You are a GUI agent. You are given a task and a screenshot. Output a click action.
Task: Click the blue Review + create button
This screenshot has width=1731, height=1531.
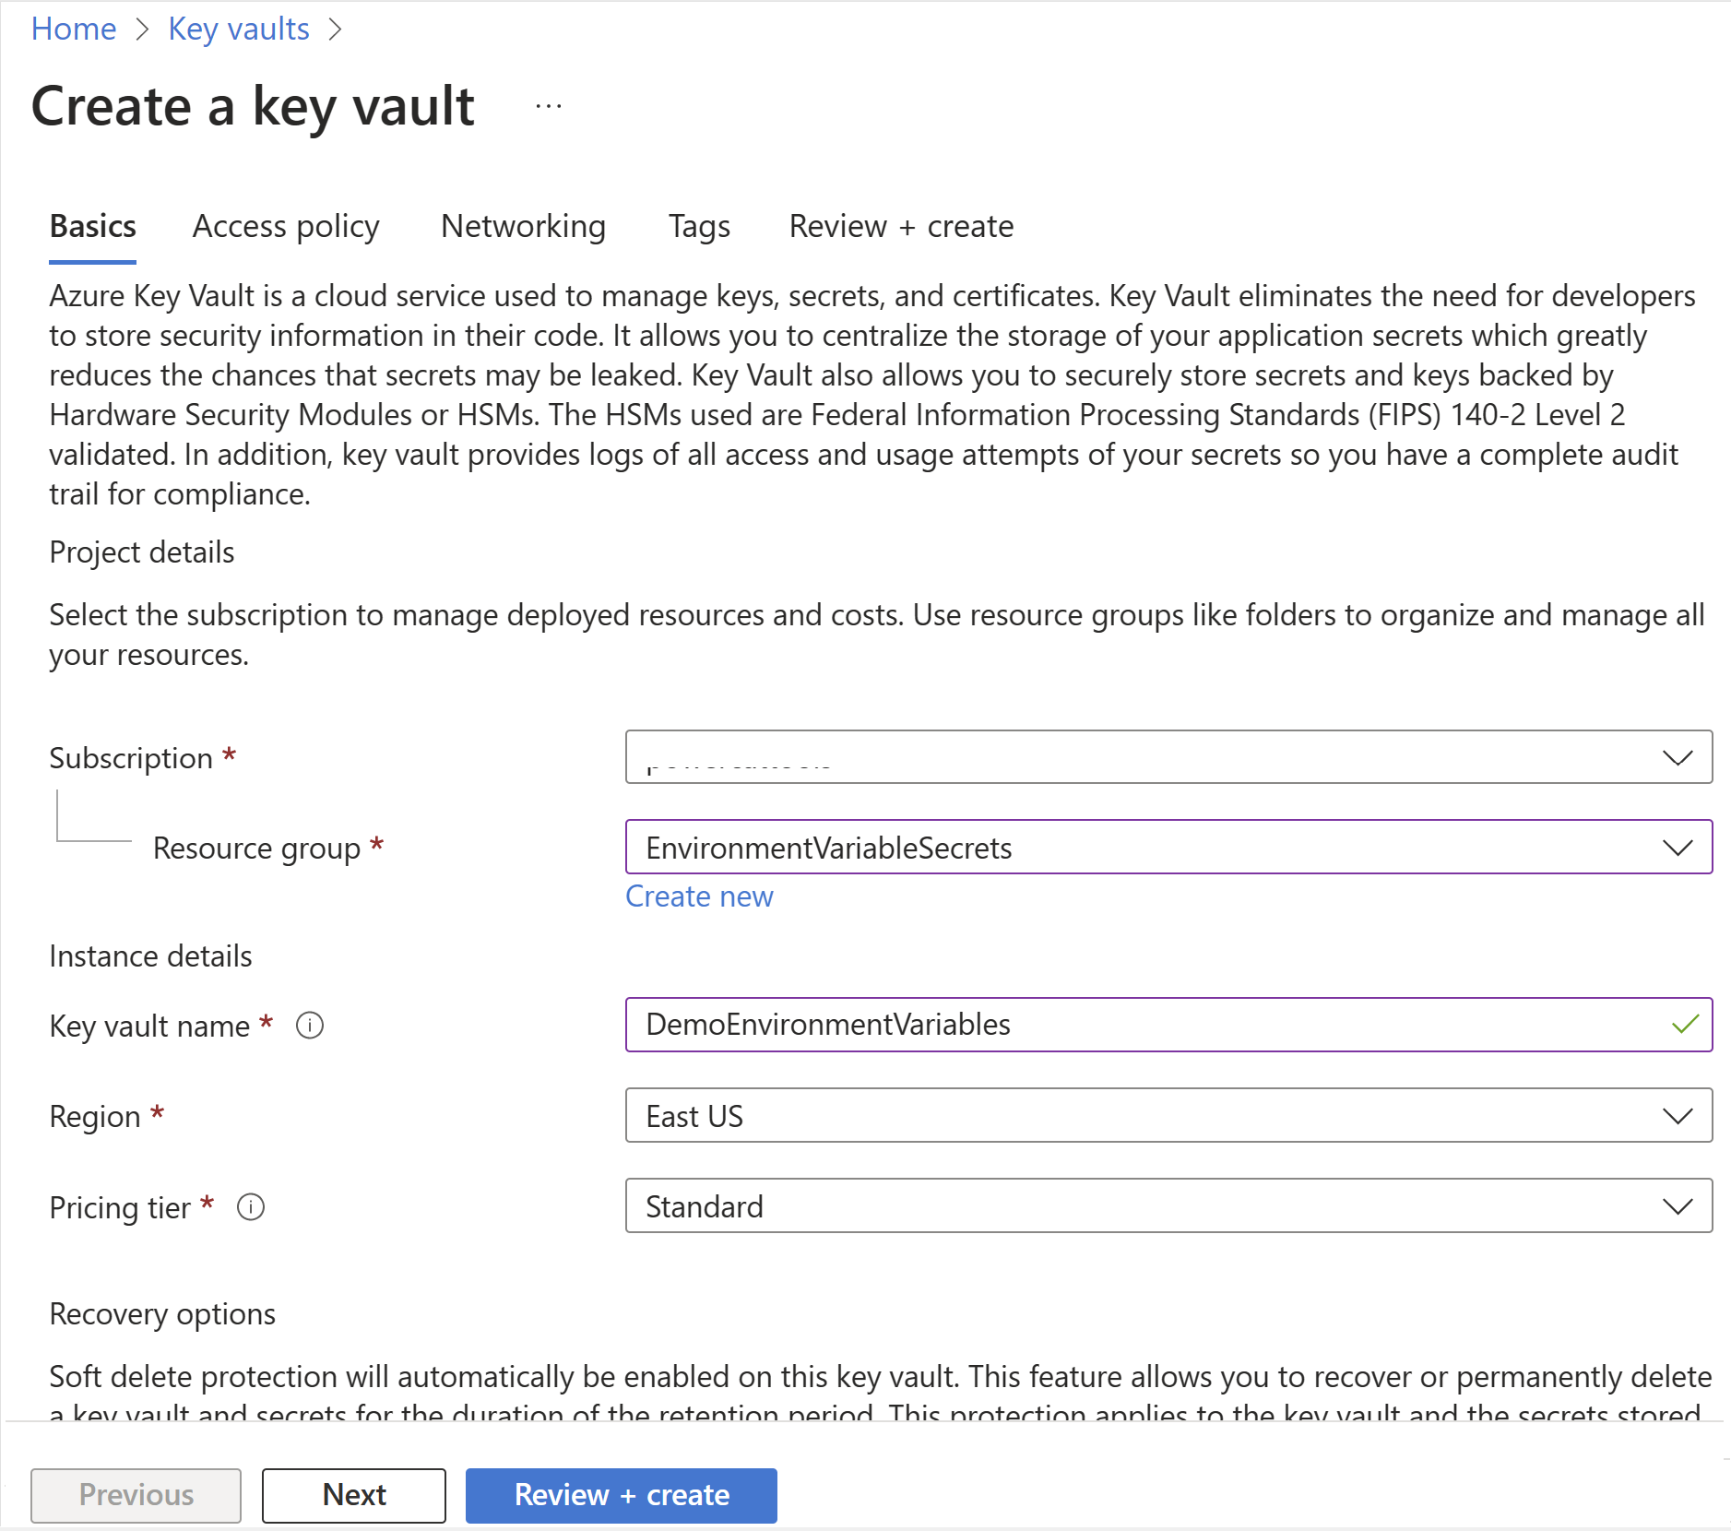621,1495
